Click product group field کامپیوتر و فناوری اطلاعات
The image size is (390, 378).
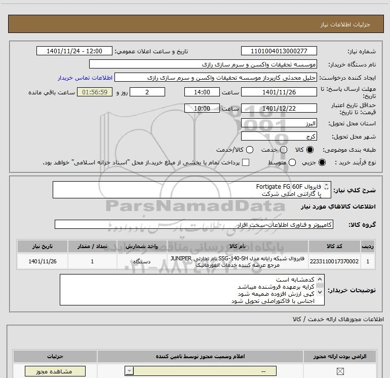pyautogui.click(x=194, y=224)
